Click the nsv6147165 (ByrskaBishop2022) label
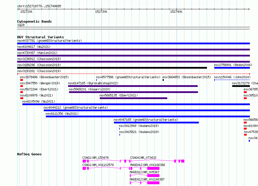258x186 pixels. pyautogui.click(x=93, y=83)
